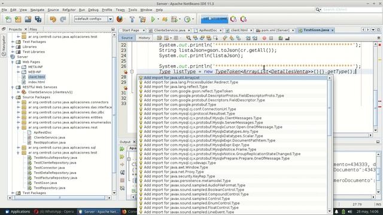Image resolution: width=383 pixels, height=215 pixels.
Task: Select Add import for java.lang.reflect.Type
Action: click(233, 87)
